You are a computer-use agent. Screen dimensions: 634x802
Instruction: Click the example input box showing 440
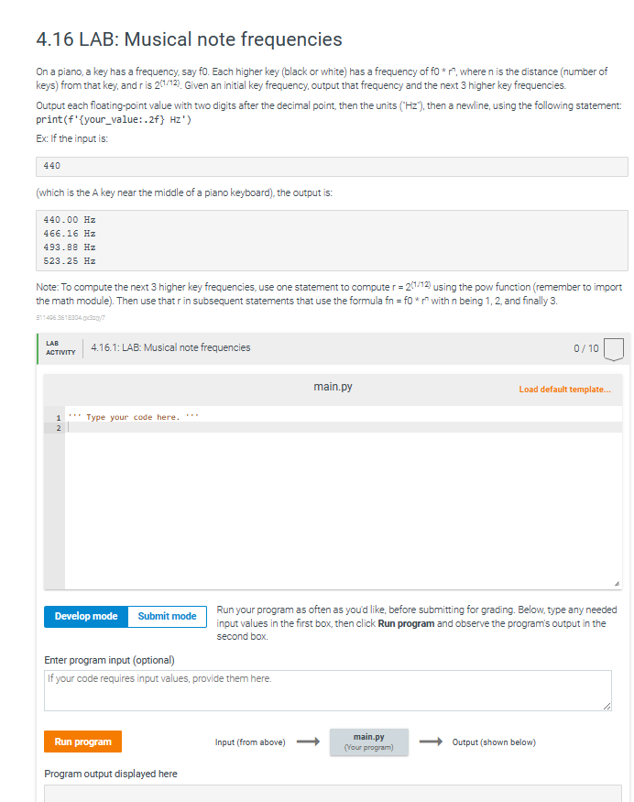click(x=331, y=166)
